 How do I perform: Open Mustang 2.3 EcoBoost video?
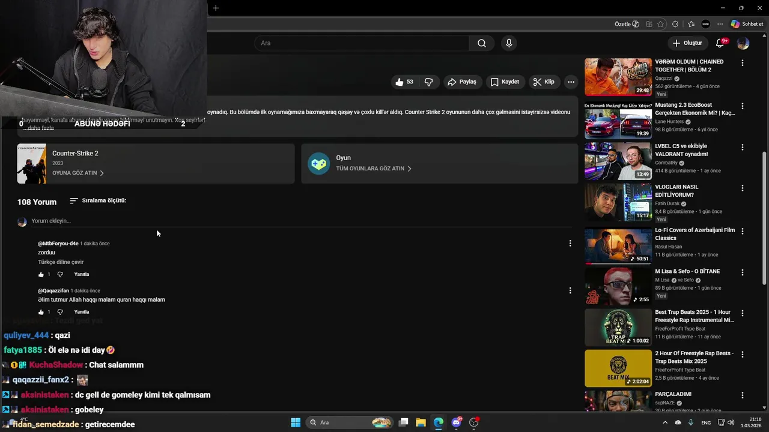[618, 120]
